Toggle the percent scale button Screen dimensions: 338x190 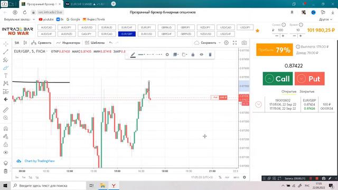pyautogui.click(x=220, y=177)
